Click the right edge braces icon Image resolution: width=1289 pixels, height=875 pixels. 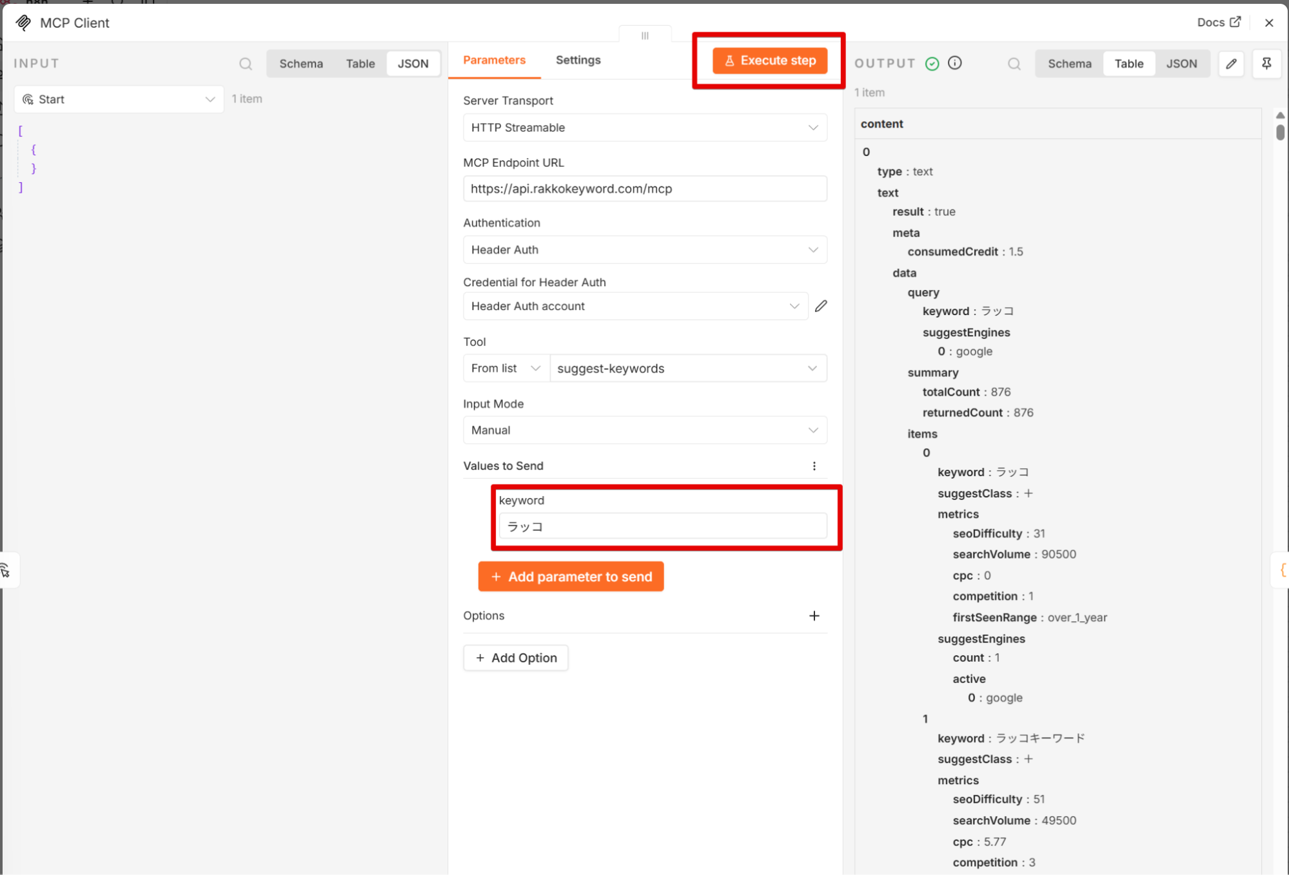coord(1282,570)
